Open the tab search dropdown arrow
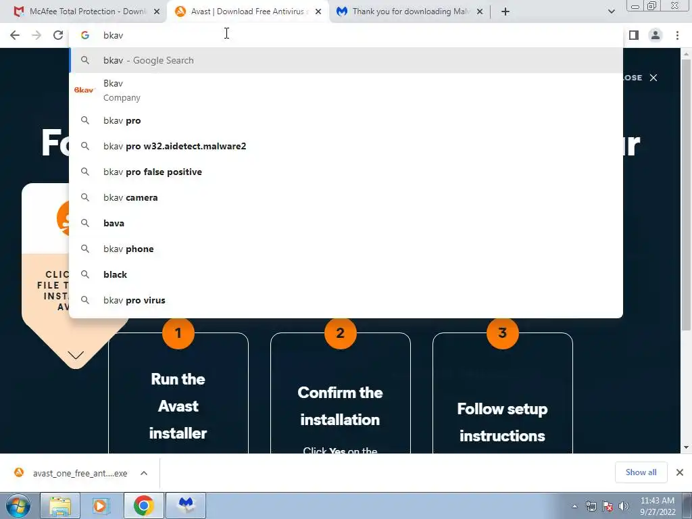692x519 pixels. pos(611,11)
